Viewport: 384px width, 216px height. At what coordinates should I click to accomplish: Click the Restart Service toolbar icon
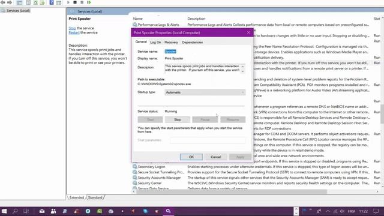(89, 2)
